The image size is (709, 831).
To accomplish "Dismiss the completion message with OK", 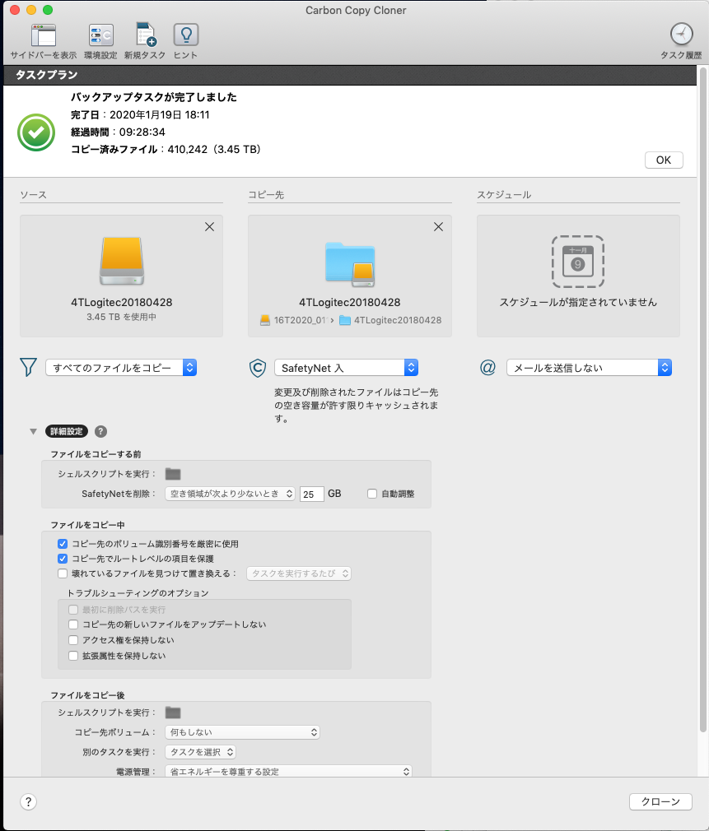I will 664,160.
